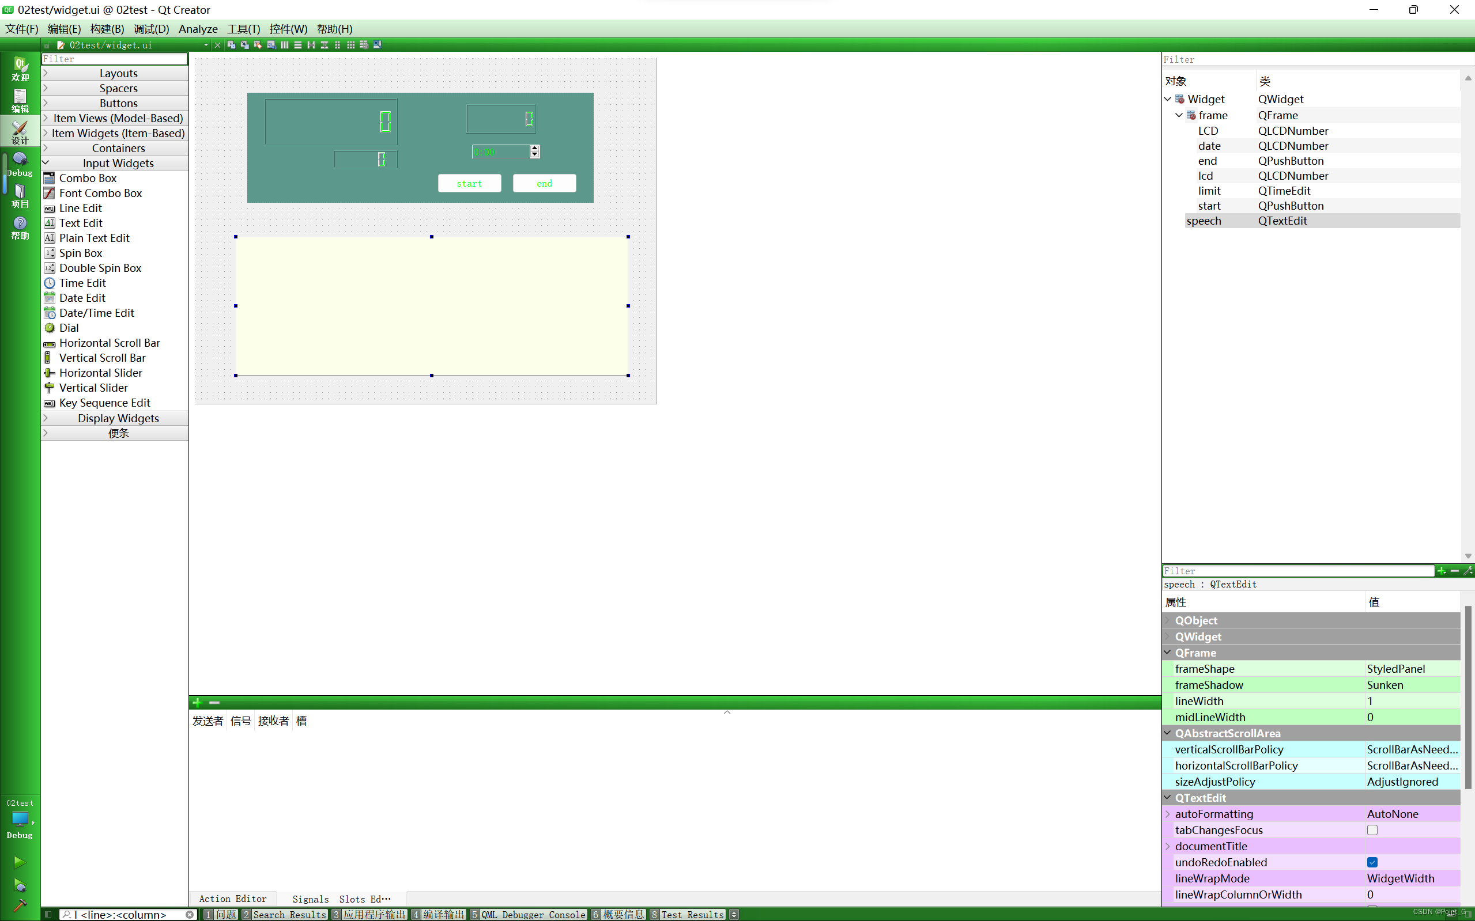Toggle the left sidebar via status bar icon
The width and height of the screenshot is (1475, 921).
(48, 914)
